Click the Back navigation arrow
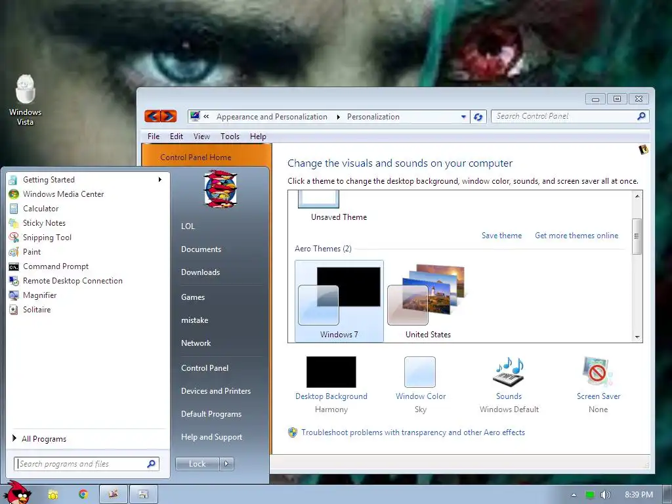The image size is (672, 504). 152,115
